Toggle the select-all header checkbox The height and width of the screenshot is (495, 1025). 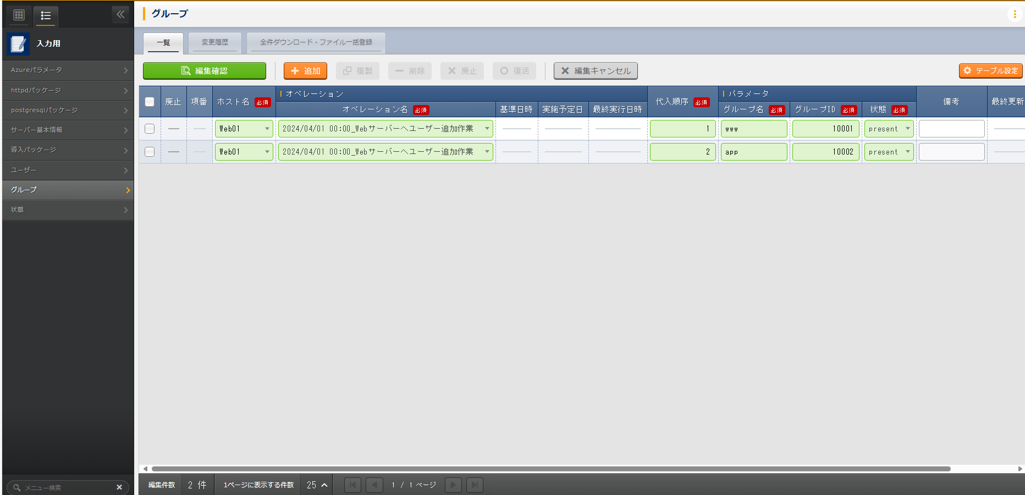[x=150, y=102]
